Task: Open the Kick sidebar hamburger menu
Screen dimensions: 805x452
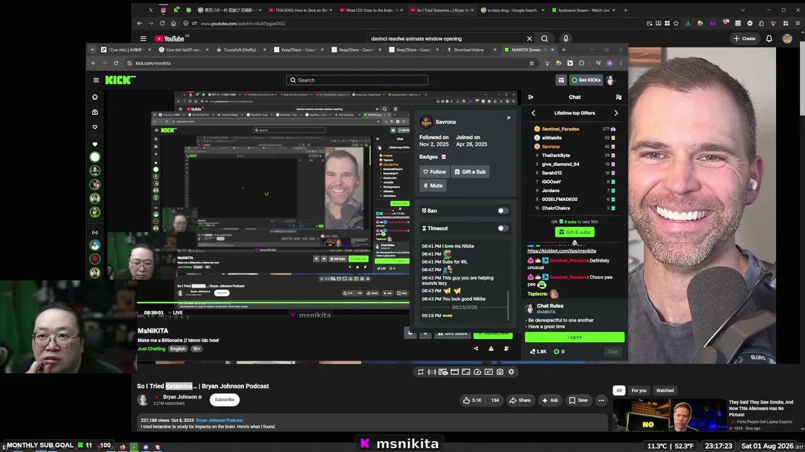Action: tap(96, 80)
